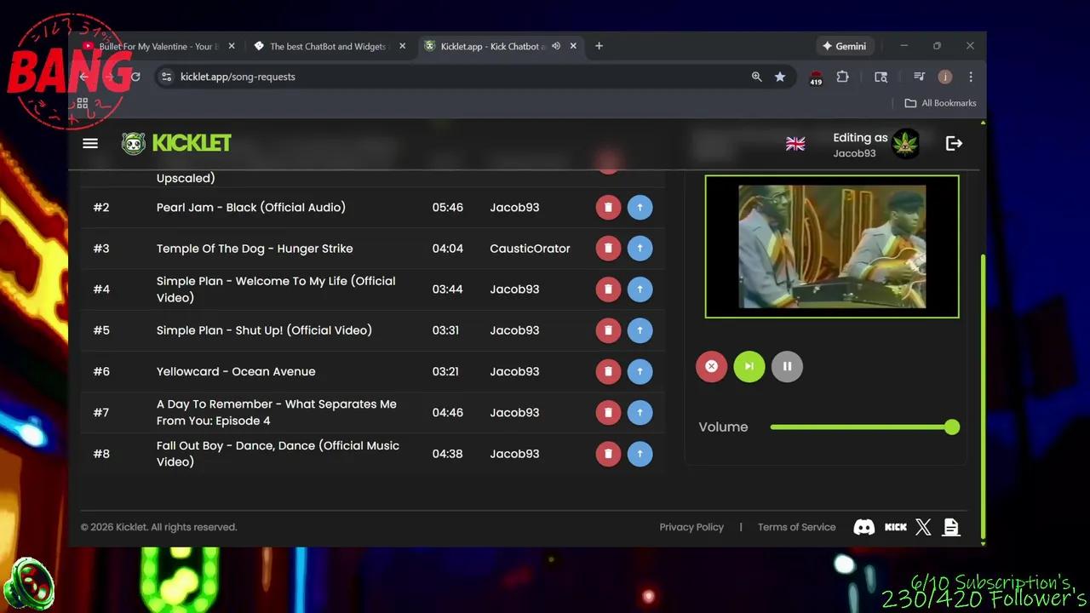Open Kicklet Discord link icon

point(863,527)
